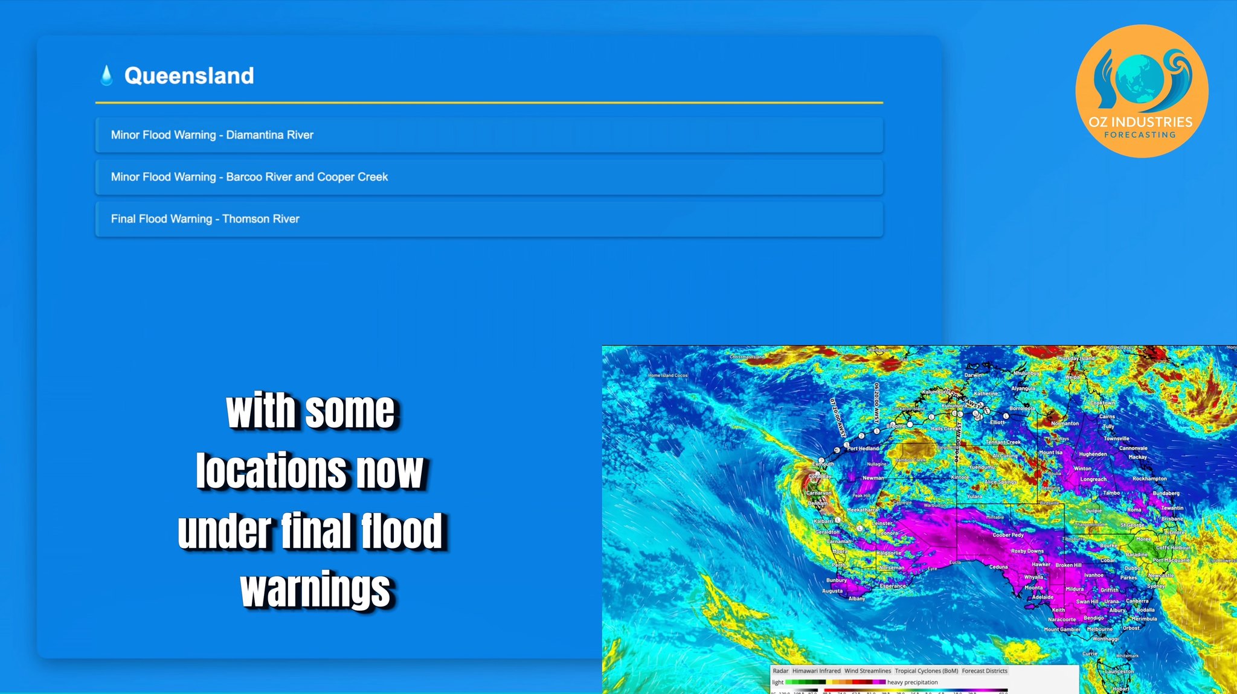This screenshot has width=1237, height=694.
Task: Click Cairns on the satellite map
Action: tap(1107, 416)
